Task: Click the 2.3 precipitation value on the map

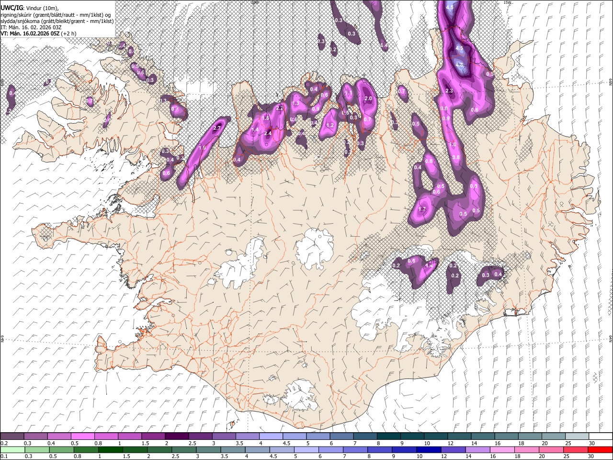Action: [449, 91]
